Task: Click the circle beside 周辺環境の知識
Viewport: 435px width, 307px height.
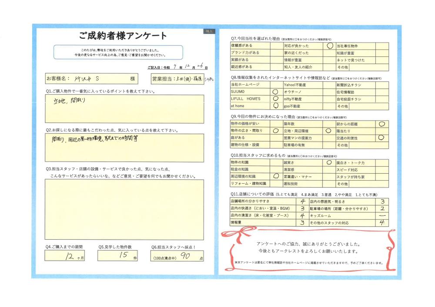Action: tap(275, 176)
